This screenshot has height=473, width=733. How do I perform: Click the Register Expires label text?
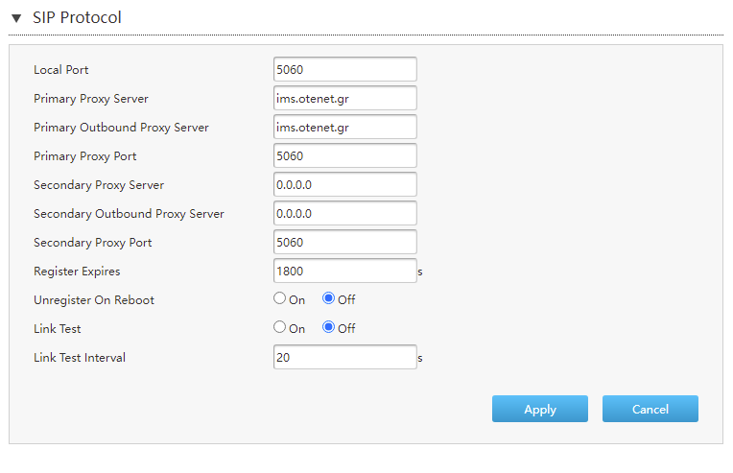(77, 272)
